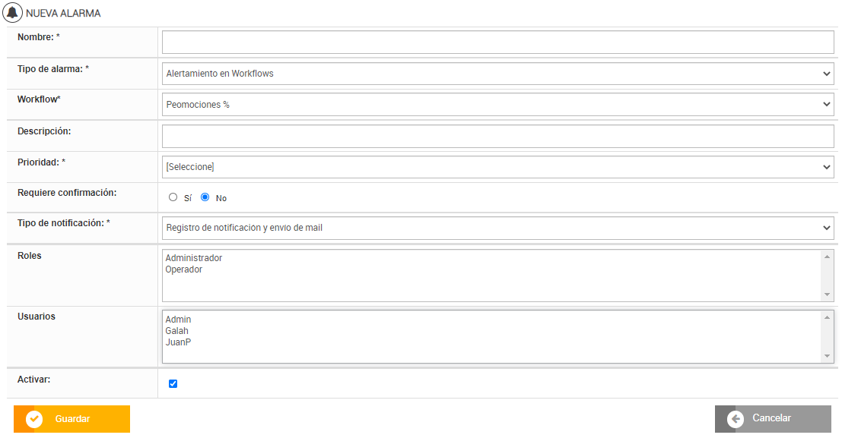Choose Admin in the Usuarios list
This screenshot has height=438, width=842.
tap(179, 320)
